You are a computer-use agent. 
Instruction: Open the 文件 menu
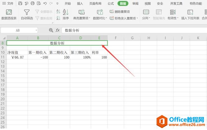pos(8,3)
